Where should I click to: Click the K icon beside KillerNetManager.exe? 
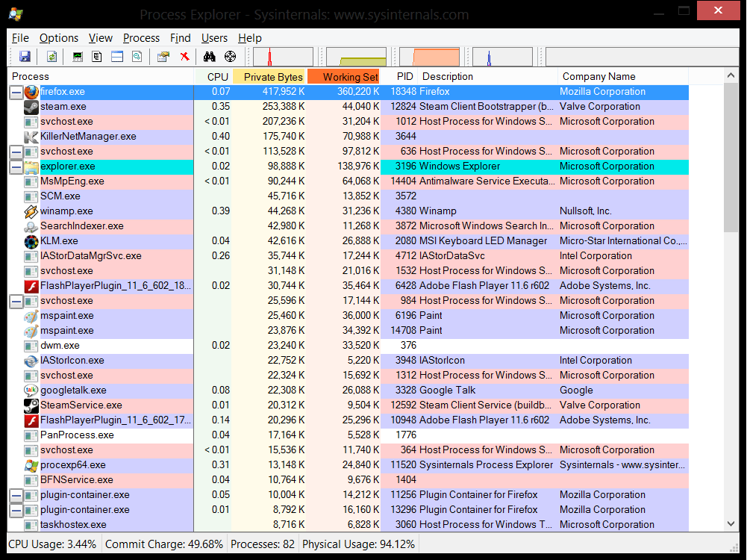click(x=31, y=137)
